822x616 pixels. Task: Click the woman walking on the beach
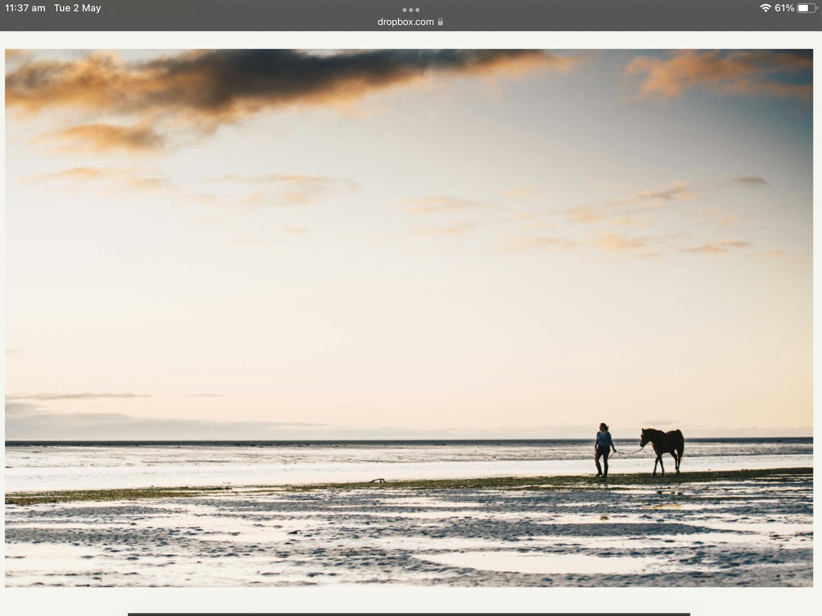click(x=603, y=450)
